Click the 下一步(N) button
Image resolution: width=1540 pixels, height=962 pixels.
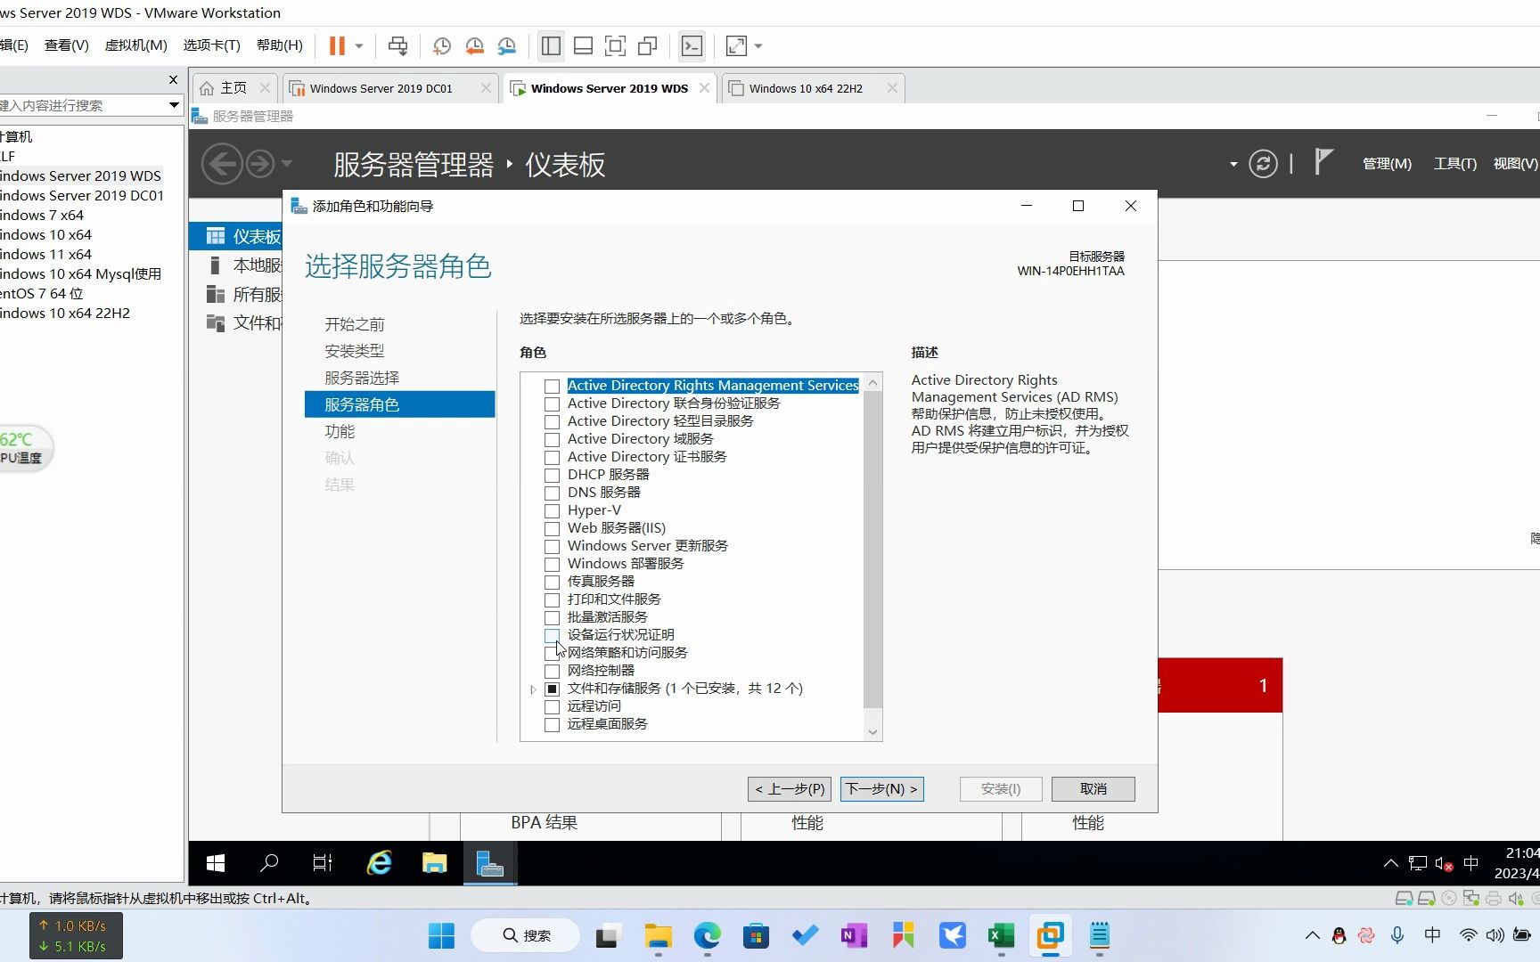pyautogui.click(x=881, y=788)
